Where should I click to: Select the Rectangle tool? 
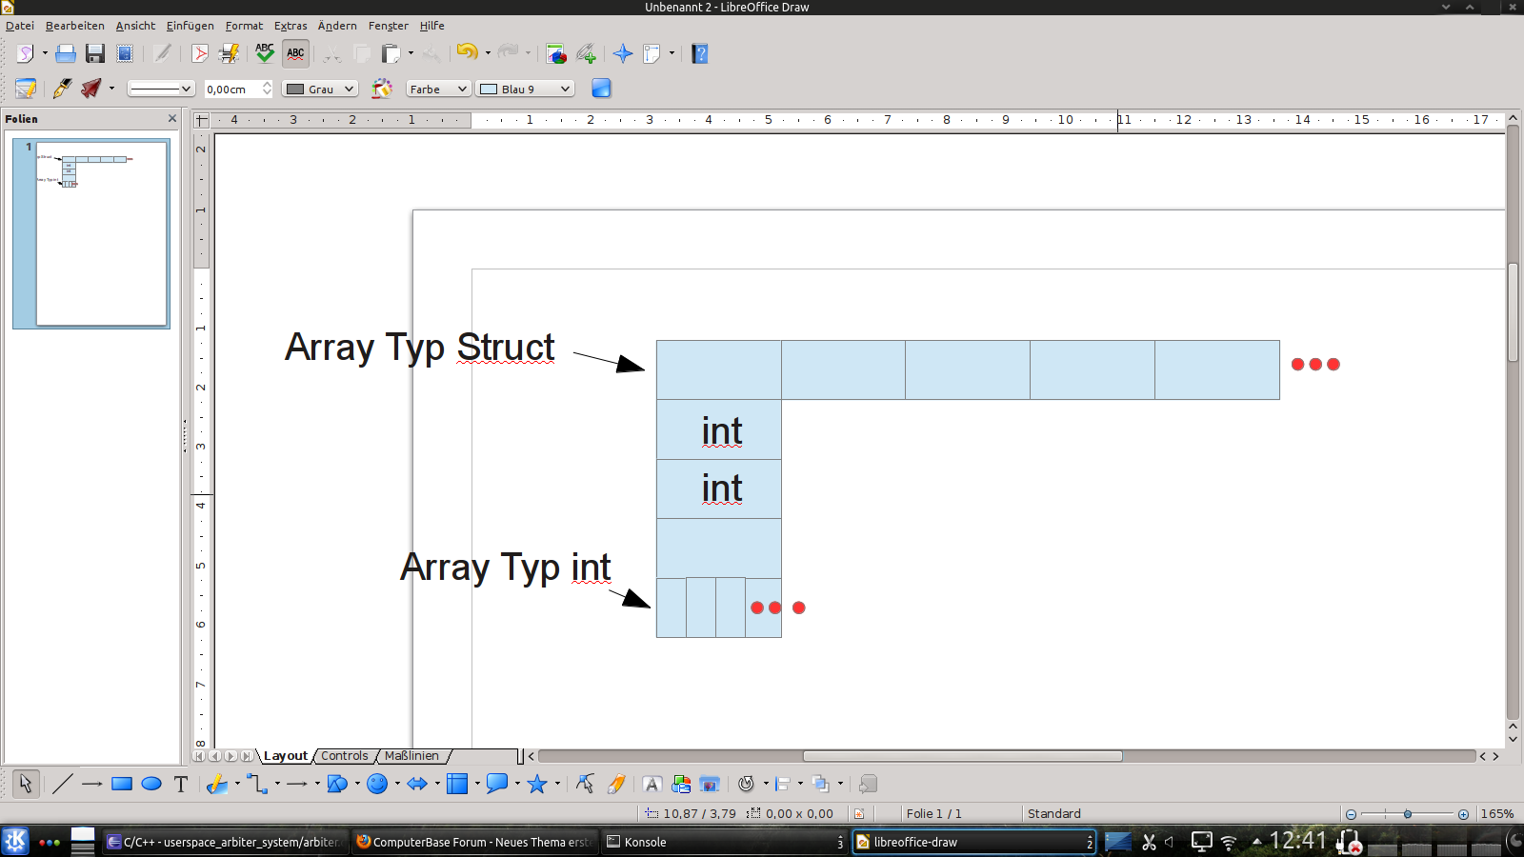tap(122, 784)
